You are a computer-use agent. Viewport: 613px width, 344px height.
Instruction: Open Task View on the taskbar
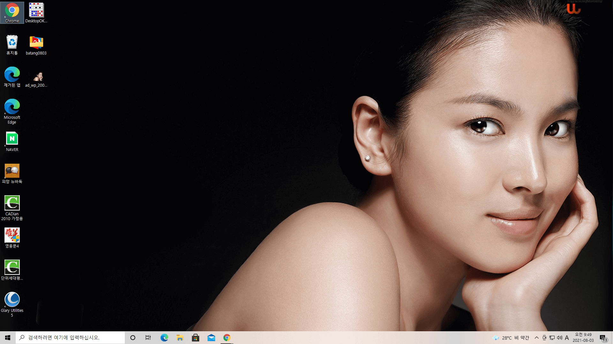point(148,338)
